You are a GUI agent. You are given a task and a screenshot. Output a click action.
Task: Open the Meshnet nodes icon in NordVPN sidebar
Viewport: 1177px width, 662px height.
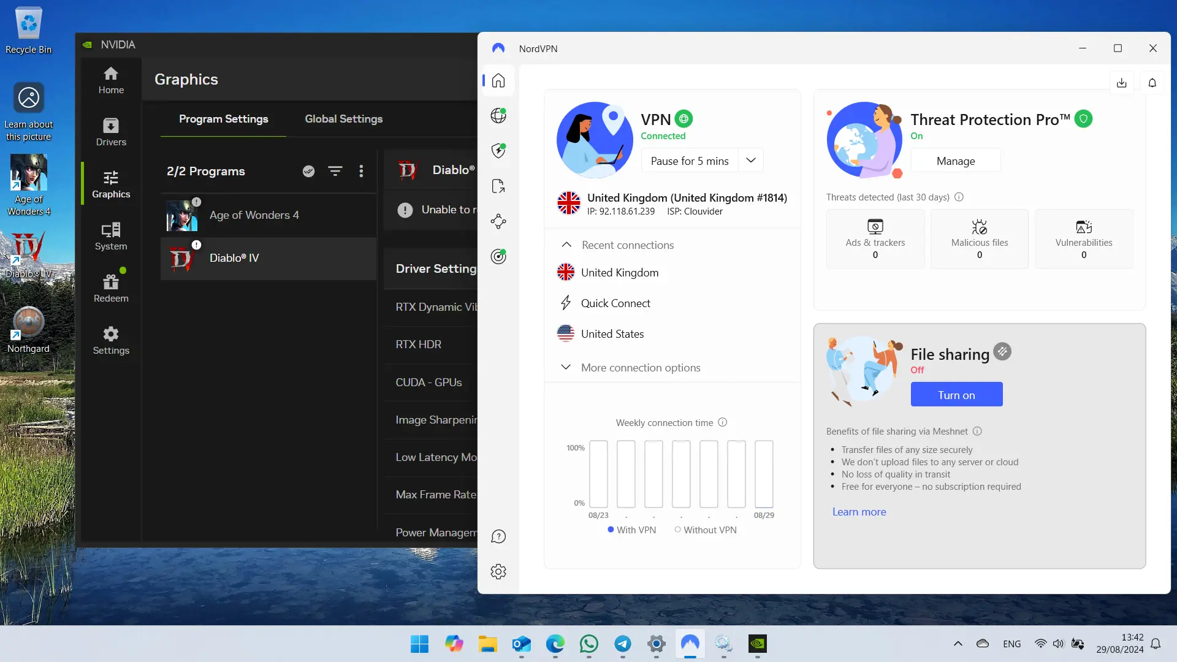pyautogui.click(x=498, y=221)
